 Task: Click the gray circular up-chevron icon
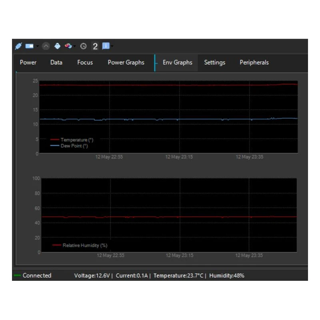point(46,46)
